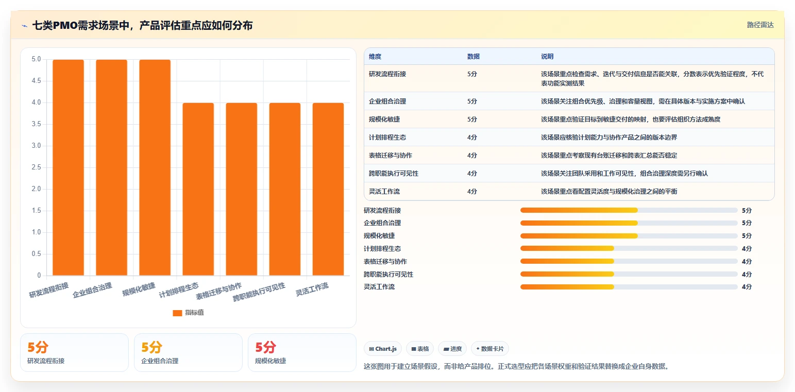Select the 表格迁移与协作 table row cell

coord(391,156)
